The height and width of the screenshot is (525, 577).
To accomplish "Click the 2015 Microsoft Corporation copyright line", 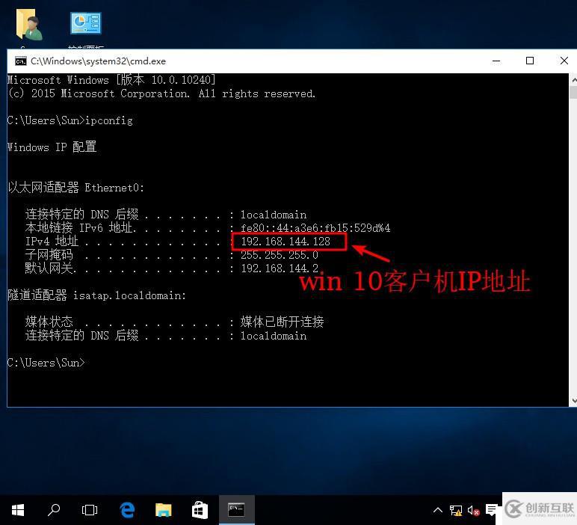I will pos(161,93).
